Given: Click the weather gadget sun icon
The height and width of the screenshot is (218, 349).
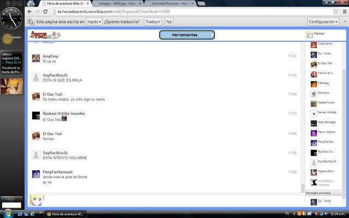Looking at the screenshot, I should pos(8,39).
